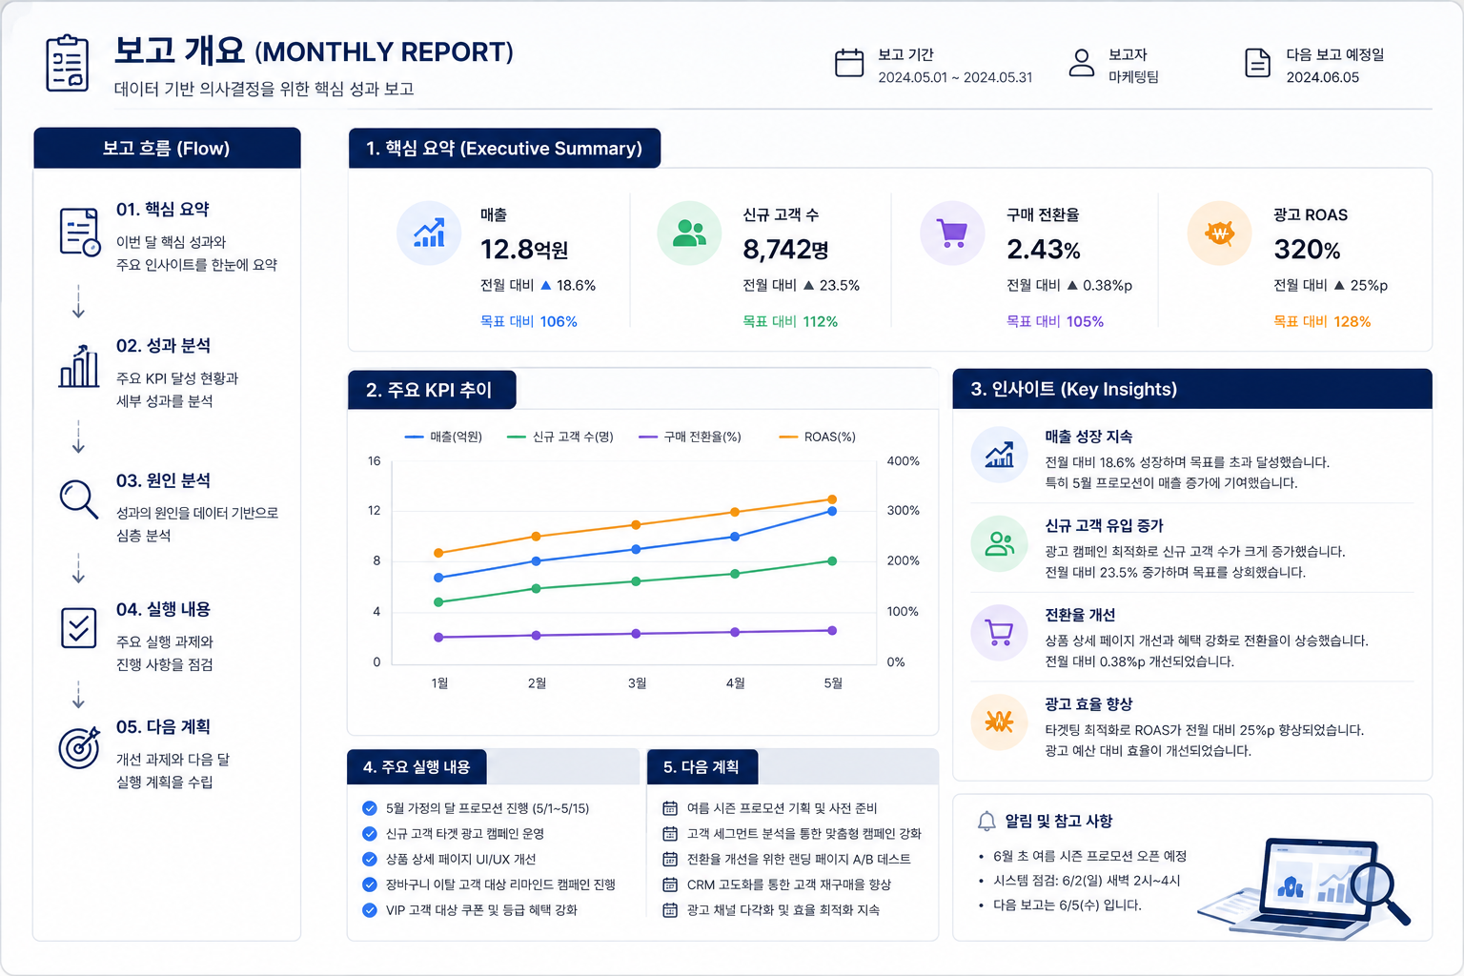Click the calendar icon for 광고 채널 다각화
1464x976 pixels.
coord(670,910)
